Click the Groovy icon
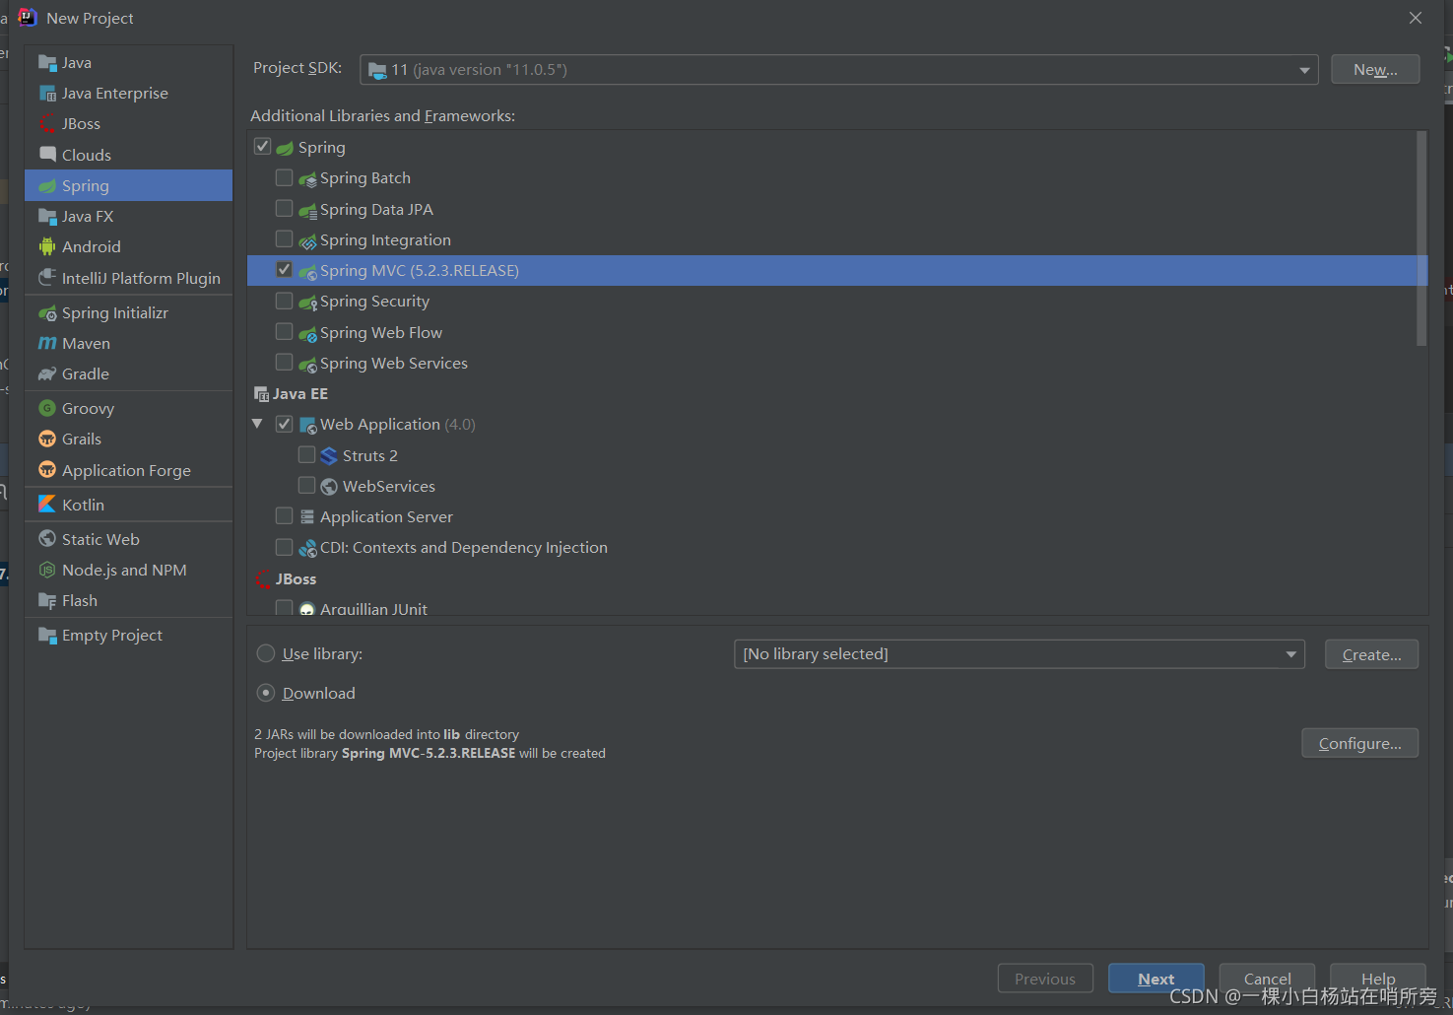The width and height of the screenshot is (1453, 1015). 47,408
